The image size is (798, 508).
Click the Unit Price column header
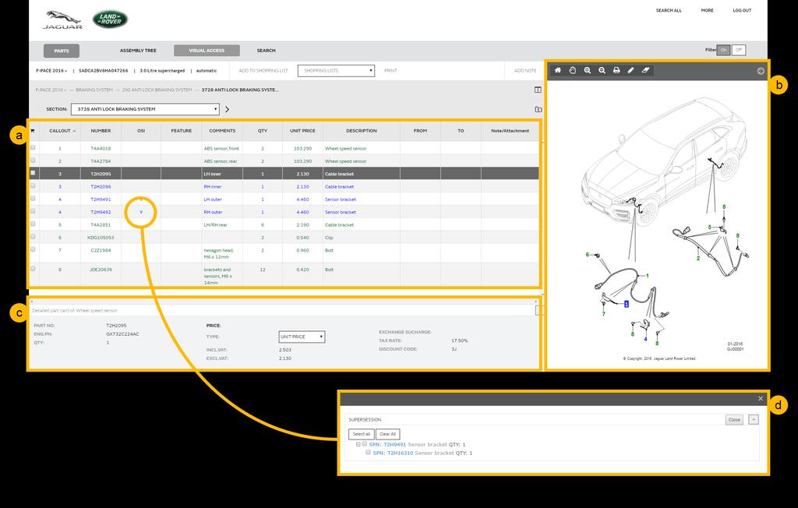(303, 131)
